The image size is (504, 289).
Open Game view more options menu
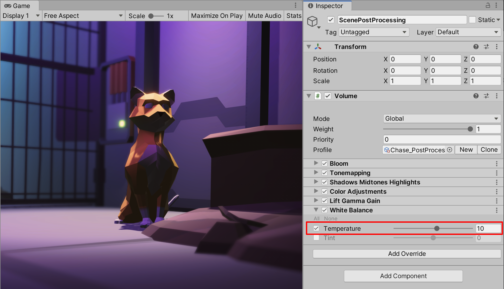click(x=295, y=5)
